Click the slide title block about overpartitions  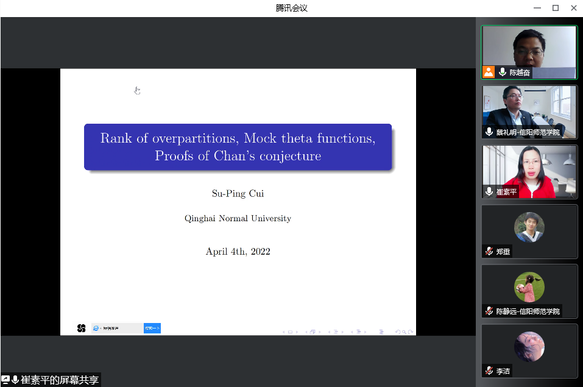point(238,147)
